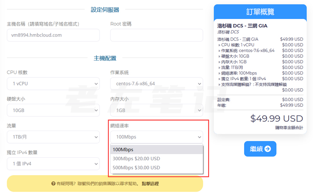Focus the Root 密碼 password field
This screenshot has height=195, width=313.
point(156,35)
